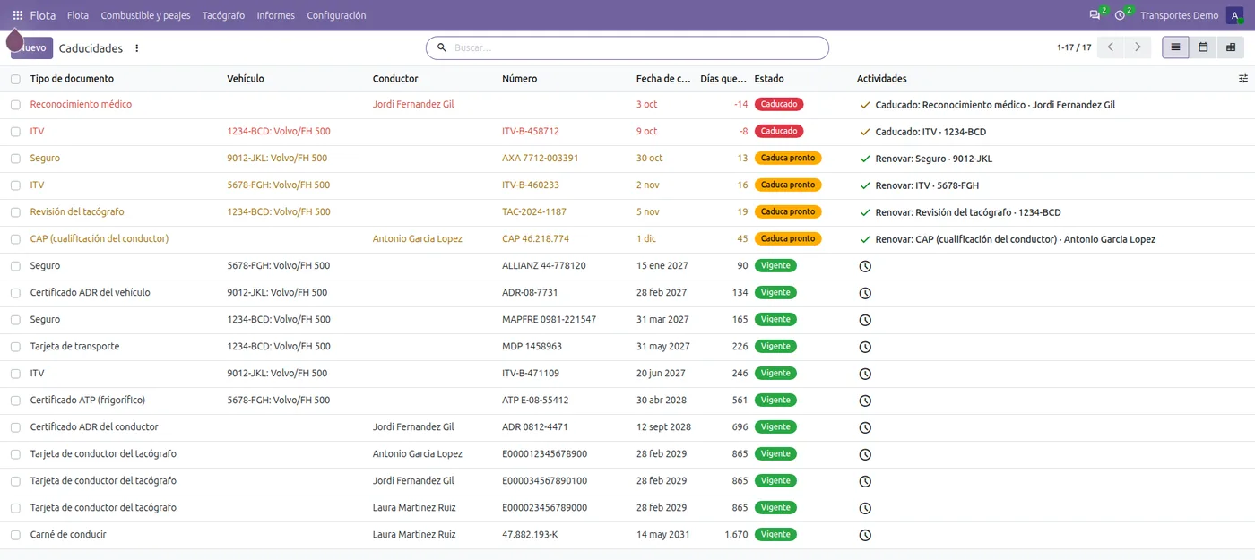Open the user avatar menu
This screenshot has height=560, width=1255.
[x=1235, y=15]
